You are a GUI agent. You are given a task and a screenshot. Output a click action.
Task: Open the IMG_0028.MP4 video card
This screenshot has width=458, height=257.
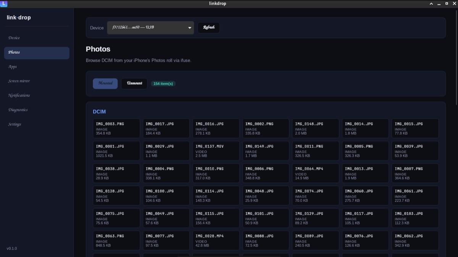pos(216,241)
